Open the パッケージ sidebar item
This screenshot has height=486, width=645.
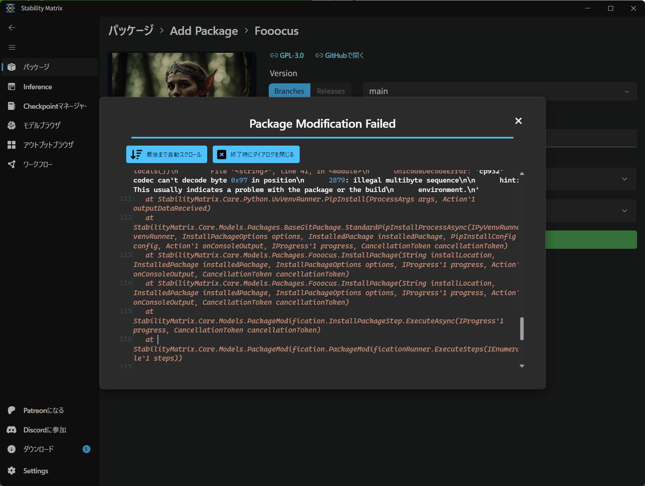tap(49, 67)
